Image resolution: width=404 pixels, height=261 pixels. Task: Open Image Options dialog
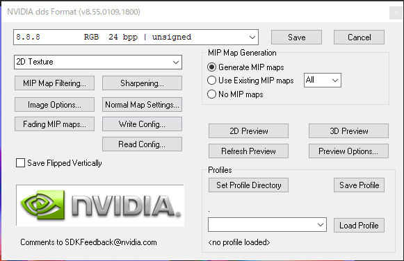pos(54,104)
